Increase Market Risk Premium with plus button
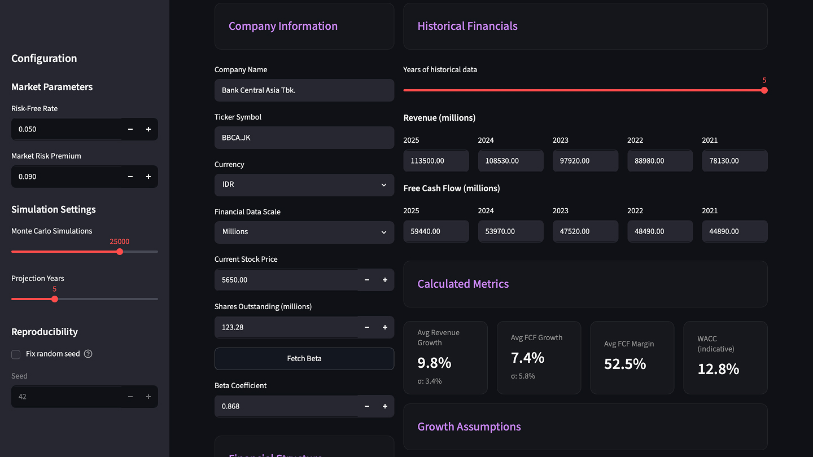This screenshot has height=457, width=813. tap(148, 177)
